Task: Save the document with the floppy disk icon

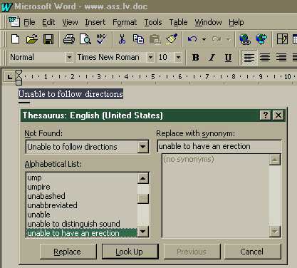Action: coord(48,39)
